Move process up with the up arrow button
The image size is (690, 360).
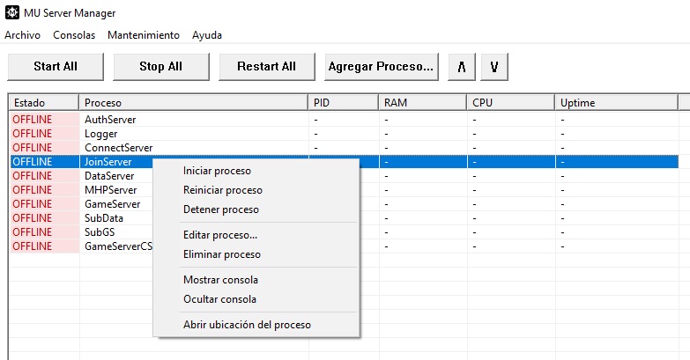point(462,67)
